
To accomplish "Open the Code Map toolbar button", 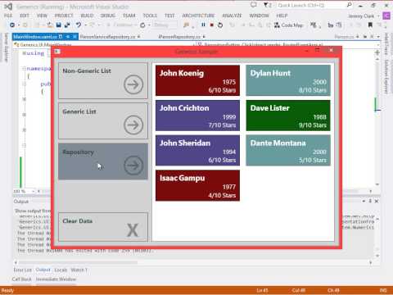I will click(289, 25).
